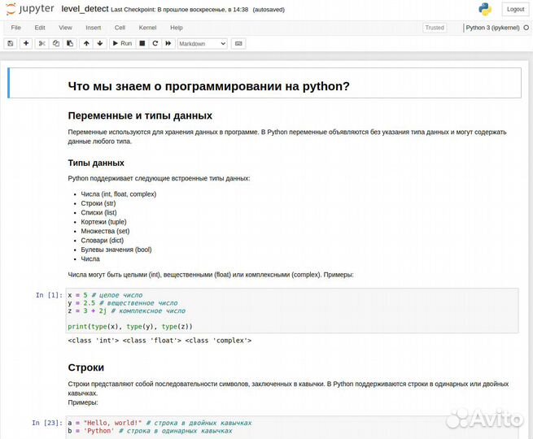Image resolution: width=533 pixels, height=439 pixels.
Task: Open the Insert menu
Action: [93, 28]
